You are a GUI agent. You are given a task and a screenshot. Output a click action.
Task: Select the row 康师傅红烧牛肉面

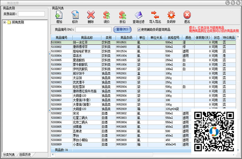tap(143, 91)
